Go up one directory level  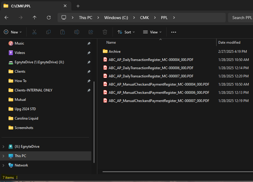click(35, 18)
